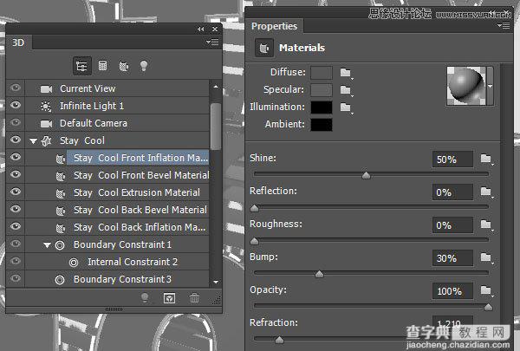The width and height of the screenshot is (520, 351).
Task: Open Roughness texture folder icon
Action: tap(486, 224)
